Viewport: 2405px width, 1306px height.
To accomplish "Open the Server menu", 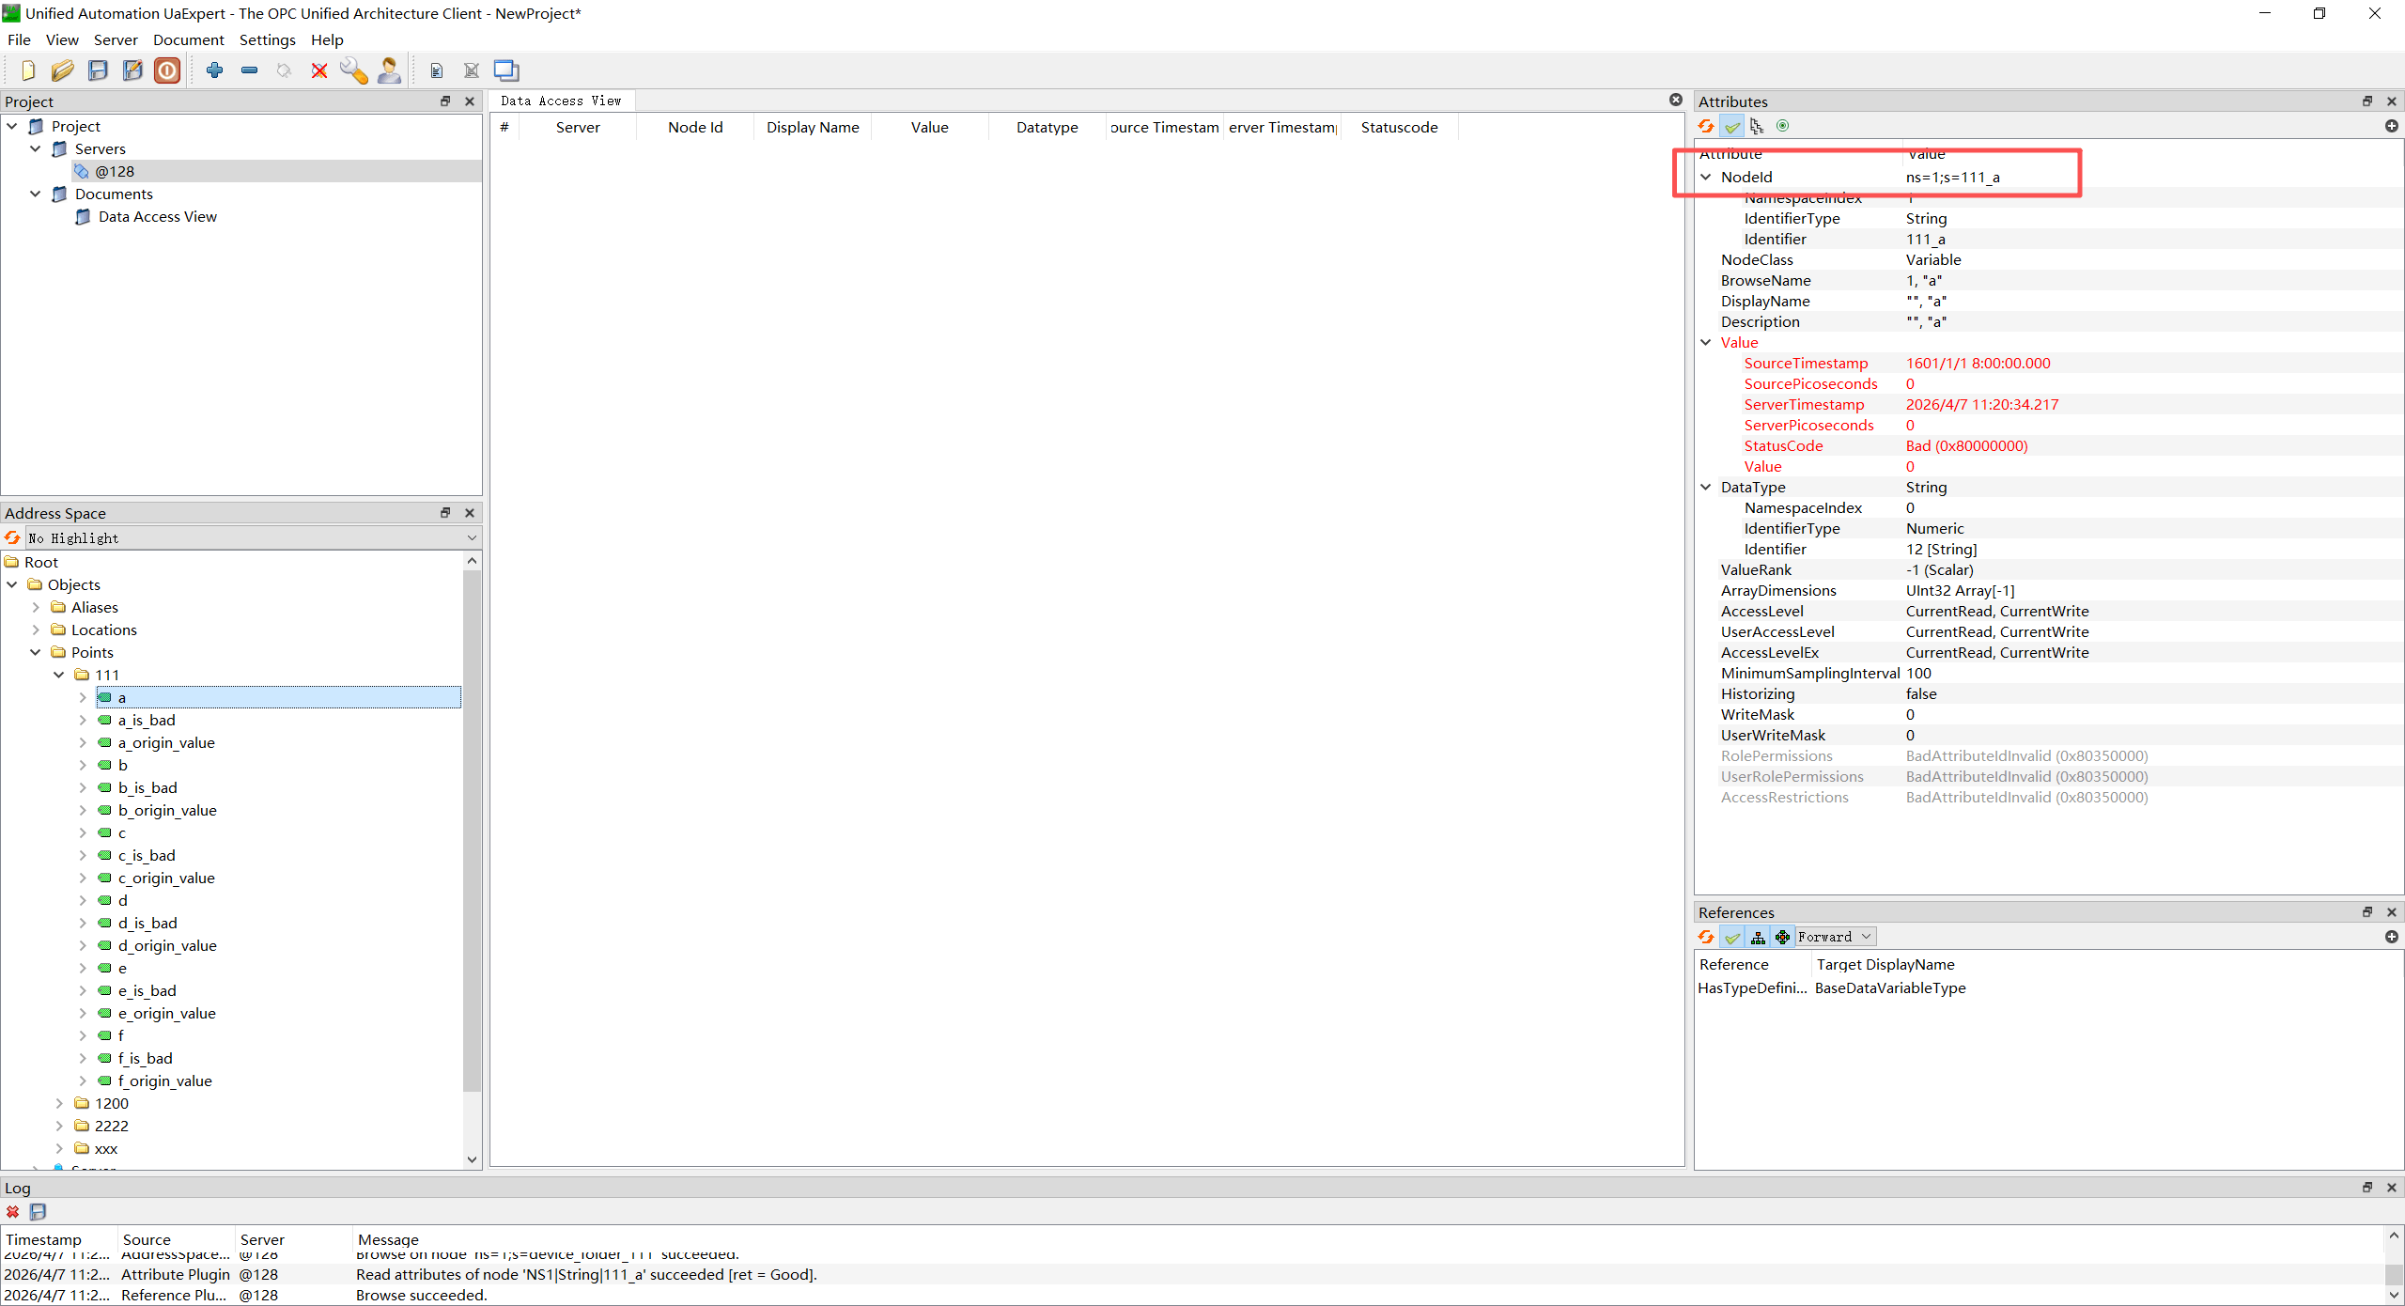I will click(116, 39).
